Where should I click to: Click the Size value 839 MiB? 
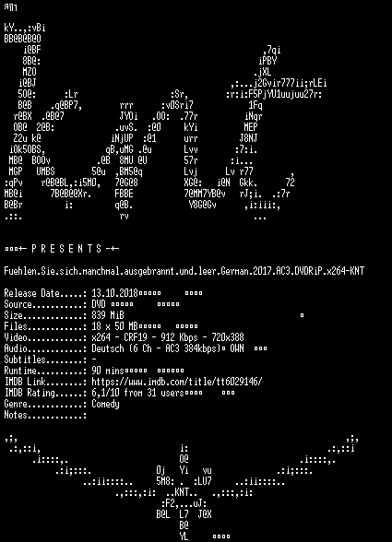(x=108, y=315)
